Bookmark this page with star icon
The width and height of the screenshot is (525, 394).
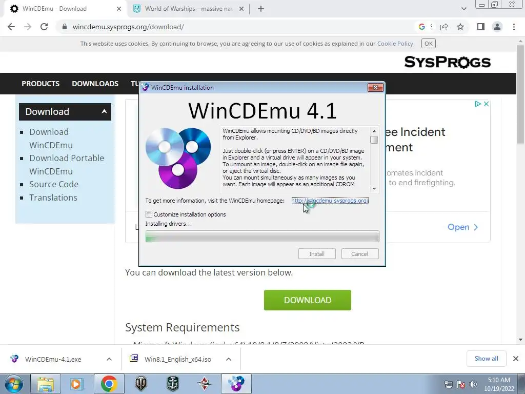[x=460, y=27]
